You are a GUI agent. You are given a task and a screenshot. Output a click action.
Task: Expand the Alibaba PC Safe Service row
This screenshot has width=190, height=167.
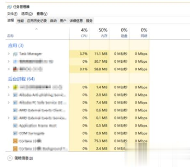click(x=9, y=103)
